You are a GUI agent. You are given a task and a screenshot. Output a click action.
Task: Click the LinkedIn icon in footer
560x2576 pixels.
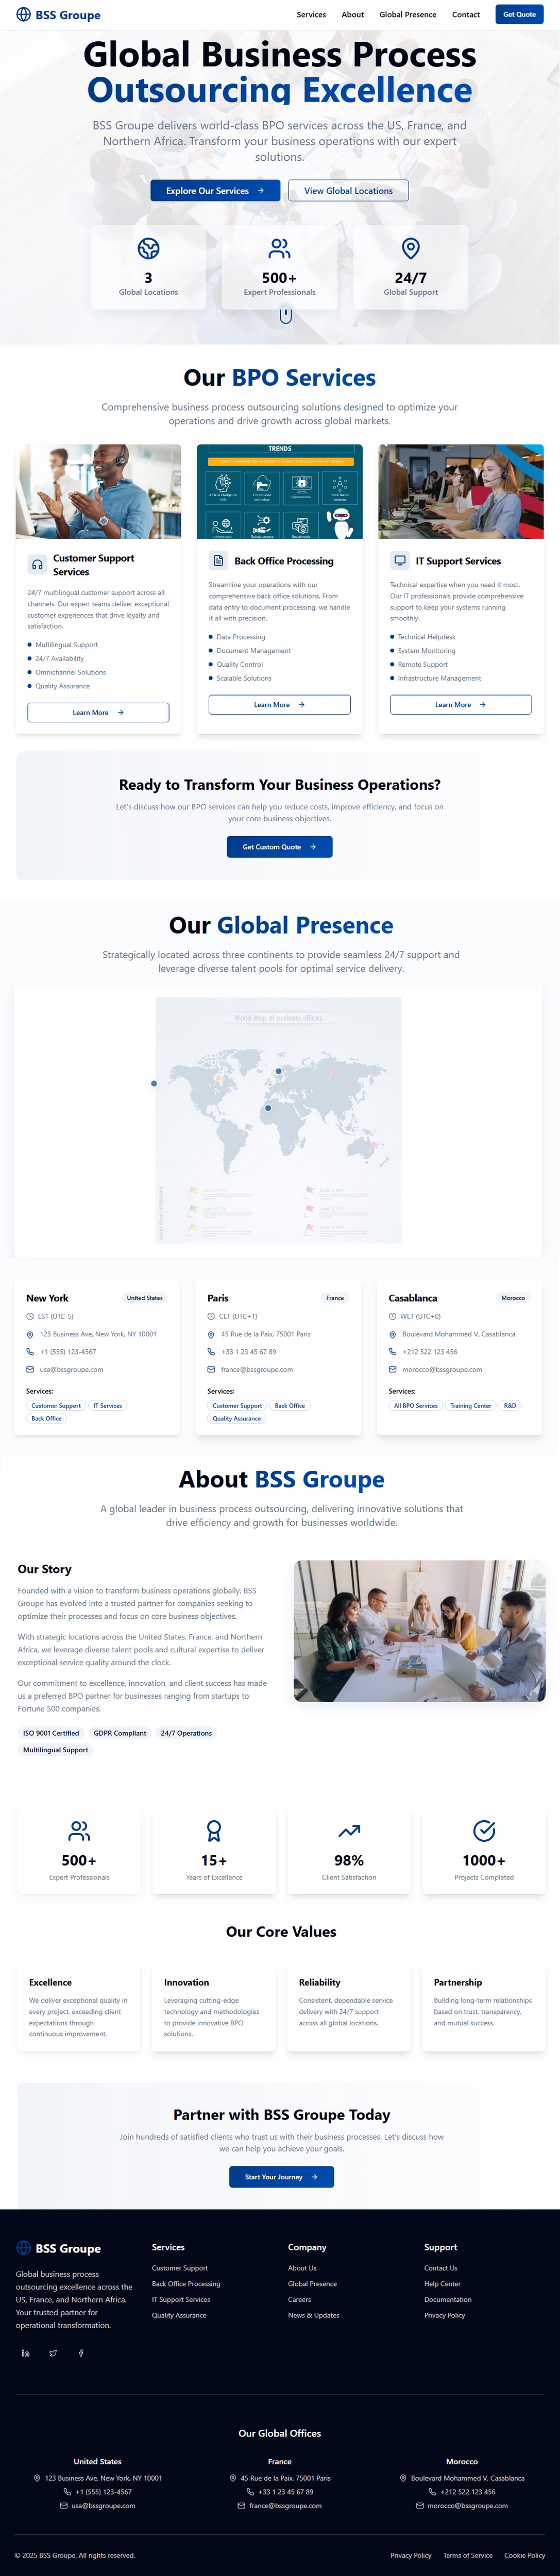click(x=26, y=2353)
